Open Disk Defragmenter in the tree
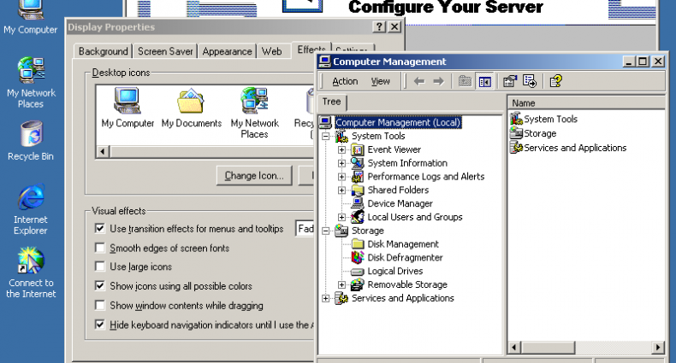This screenshot has width=676, height=363. 405,257
